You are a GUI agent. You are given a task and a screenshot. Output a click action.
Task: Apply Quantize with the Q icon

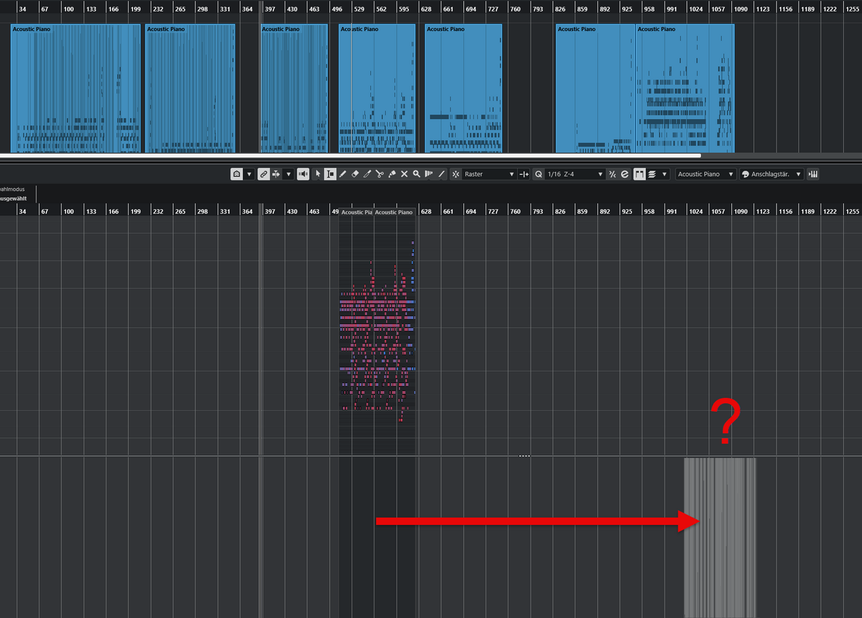(538, 174)
